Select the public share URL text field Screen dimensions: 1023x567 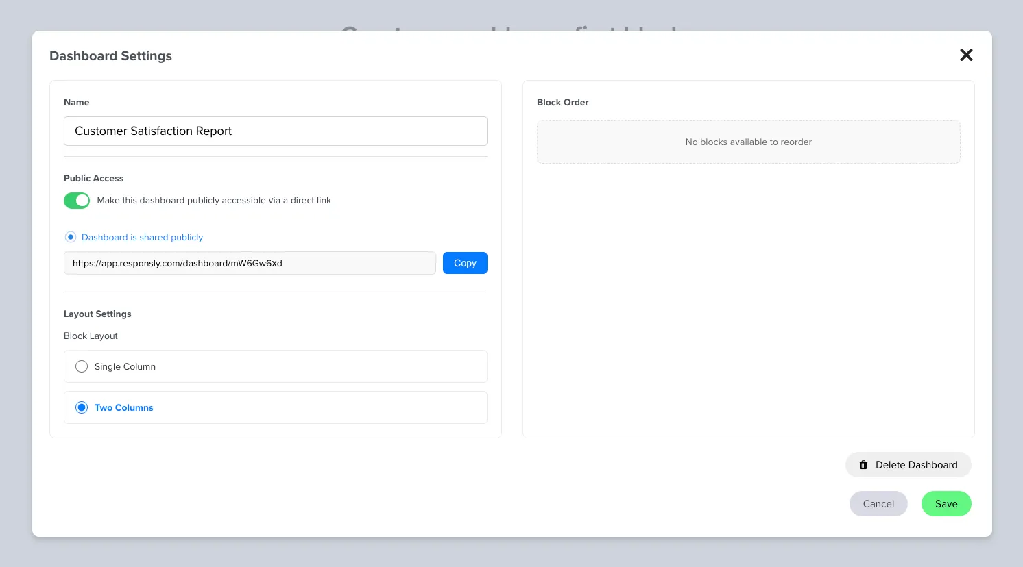click(x=250, y=262)
